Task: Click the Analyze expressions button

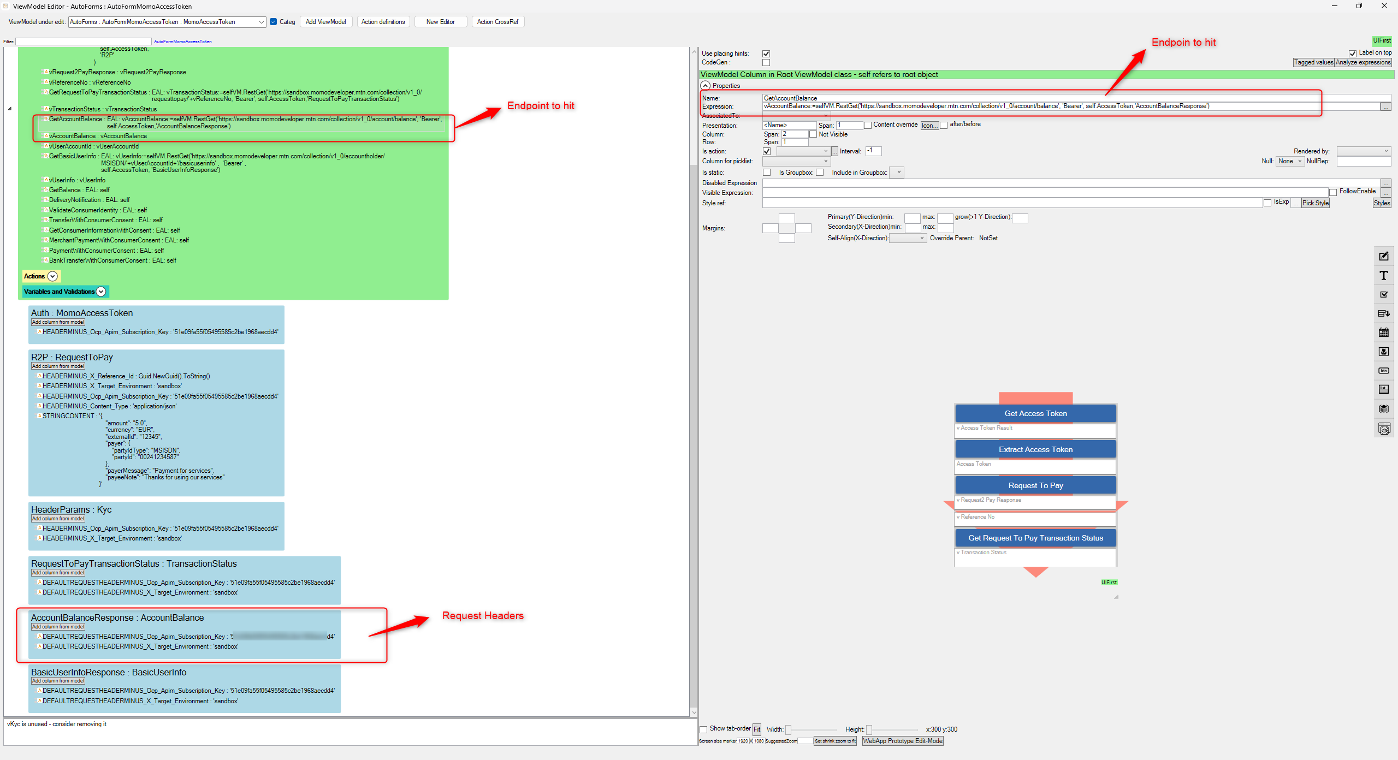Action: pos(1363,62)
